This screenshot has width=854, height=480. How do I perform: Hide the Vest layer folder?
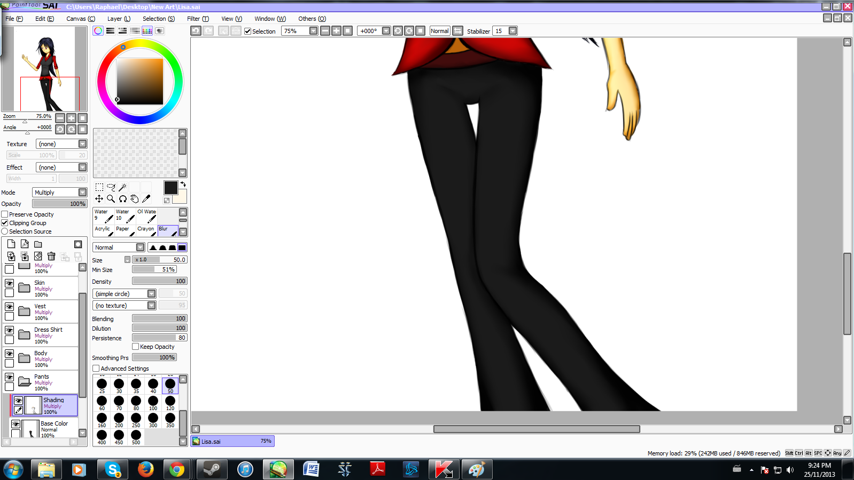click(x=10, y=307)
